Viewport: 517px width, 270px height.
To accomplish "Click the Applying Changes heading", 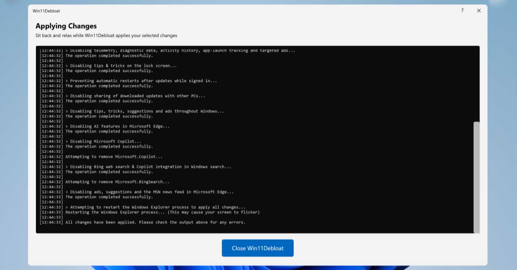I will click(x=66, y=26).
